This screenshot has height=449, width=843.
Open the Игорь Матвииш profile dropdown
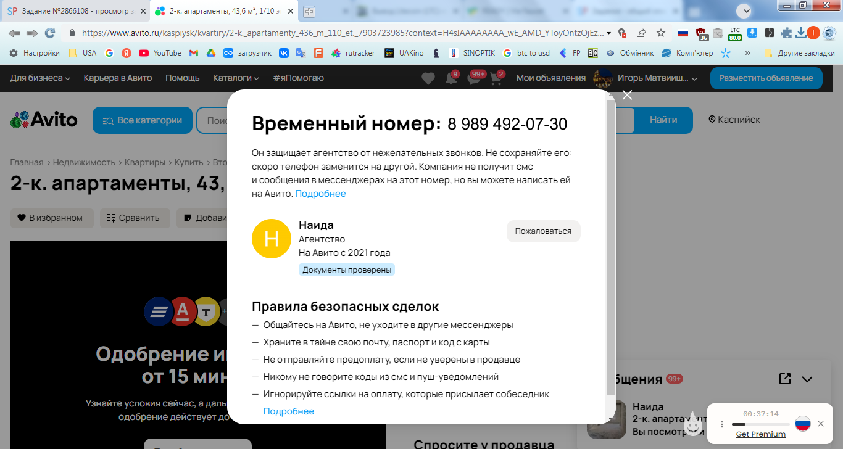click(x=646, y=78)
